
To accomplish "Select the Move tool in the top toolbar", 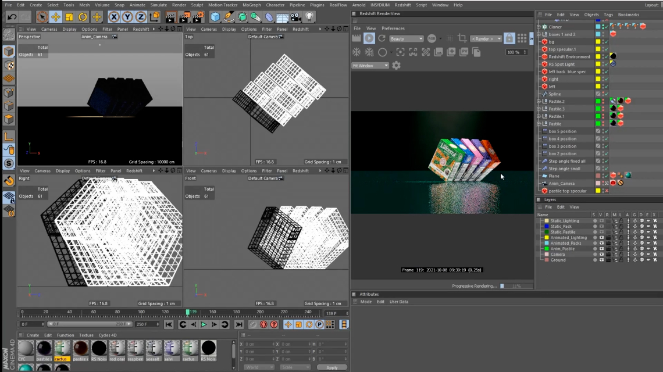I will pyautogui.click(x=55, y=17).
